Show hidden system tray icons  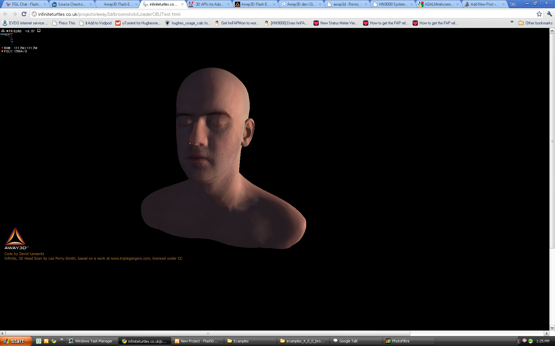tap(518, 341)
